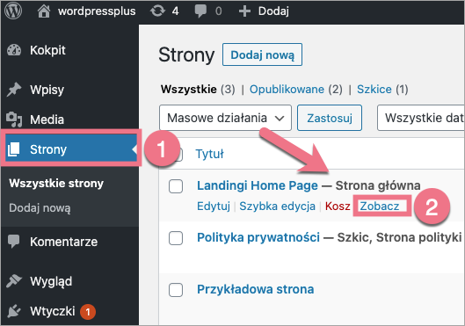The width and height of the screenshot is (465, 326).
Task: Click Zobacz under Landingi Home Page
Action: (x=380, y=206)
